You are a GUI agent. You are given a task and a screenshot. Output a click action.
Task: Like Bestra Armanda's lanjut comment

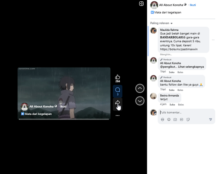[x=172, y=104]
